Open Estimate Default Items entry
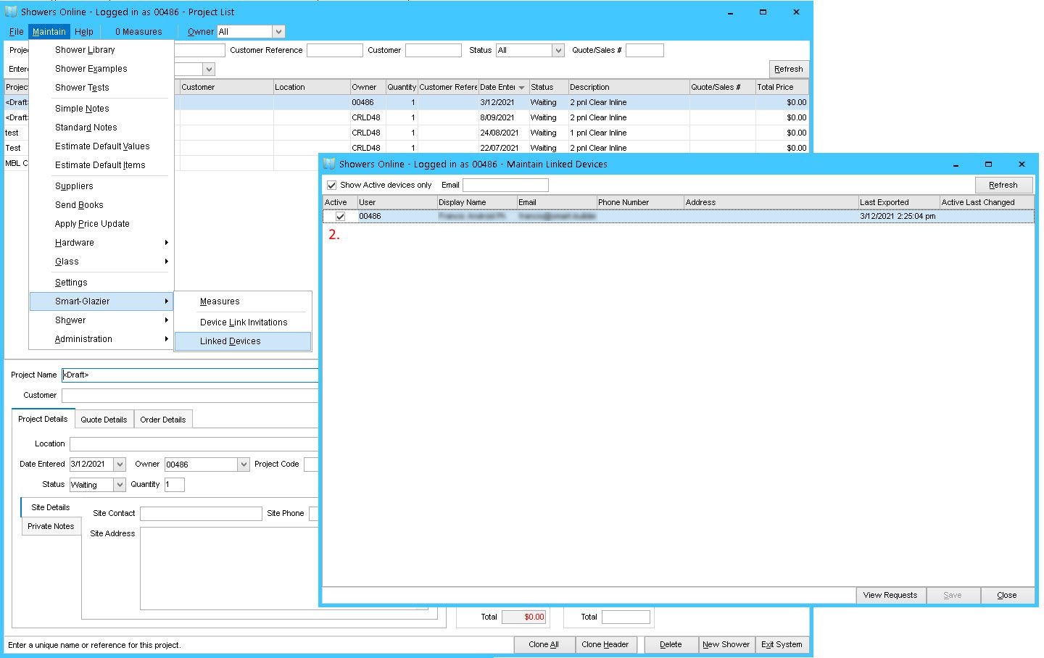This screenshot has height=658, width=1044. (101, 165)
